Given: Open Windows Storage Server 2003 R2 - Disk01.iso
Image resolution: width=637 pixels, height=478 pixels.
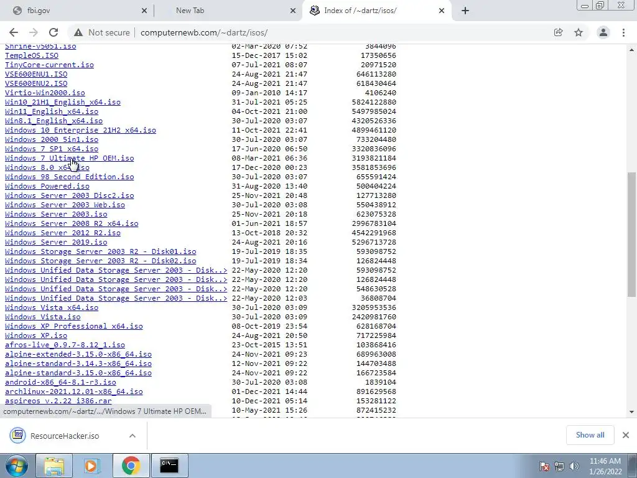Looking at the screenshot, I should (100, 251).
